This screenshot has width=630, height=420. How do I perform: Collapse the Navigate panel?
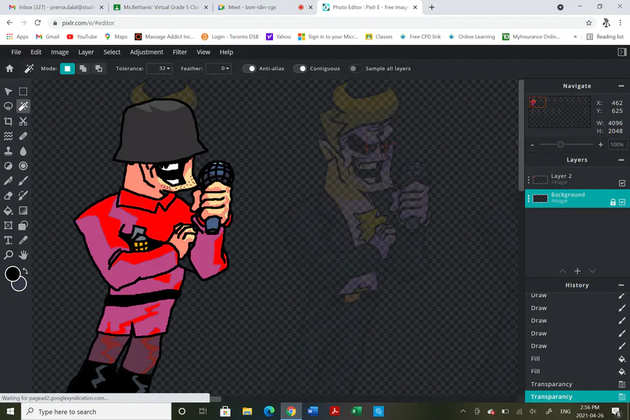click(x=621, y=86)
